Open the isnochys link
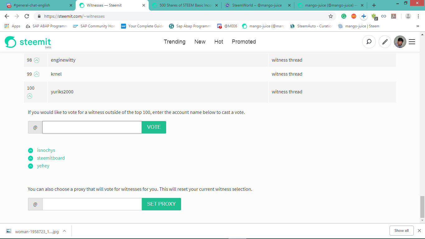Screen dimensions: 425x239 pos(46,150)
